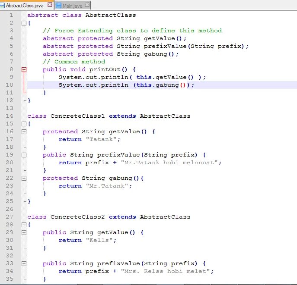Click the red highlighted parentheses on line 10
Viewport: 297px width, 285px height.
183,85
